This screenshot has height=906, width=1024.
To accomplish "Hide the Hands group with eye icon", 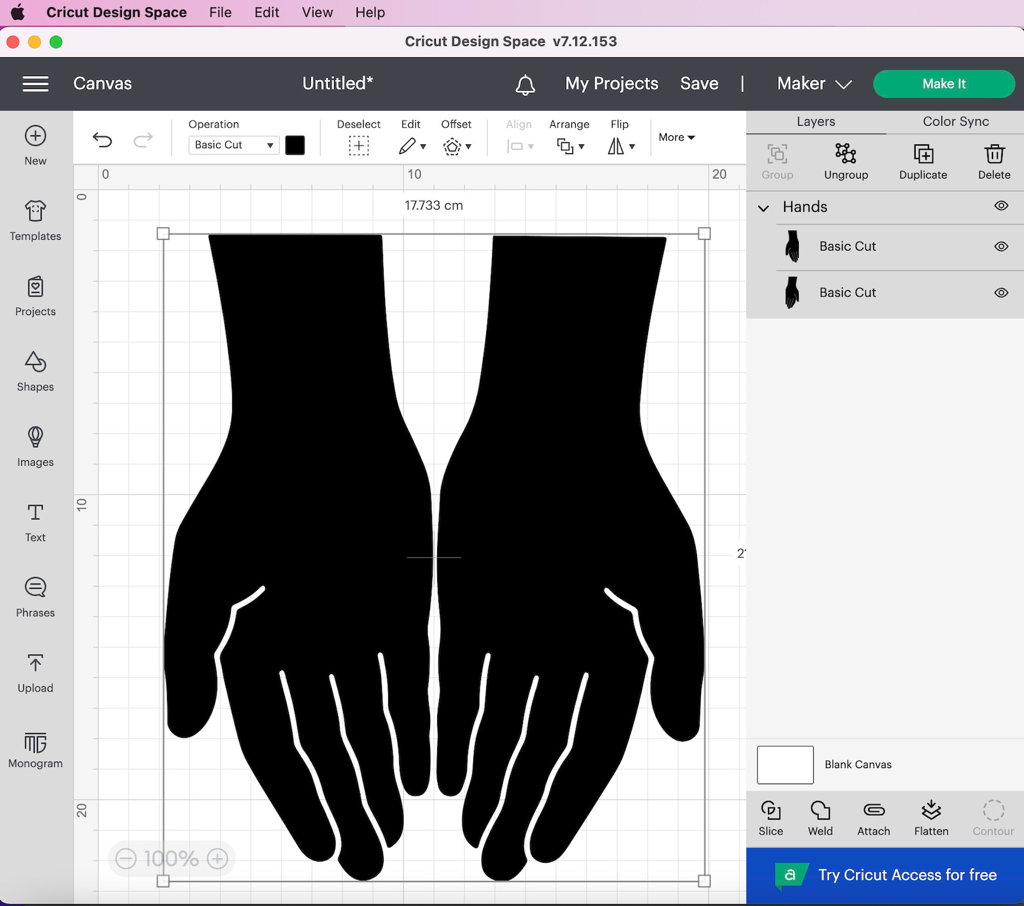I will coord(1001,206).
